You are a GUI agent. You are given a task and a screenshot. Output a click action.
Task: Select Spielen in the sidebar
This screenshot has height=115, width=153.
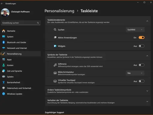[21, 77]
